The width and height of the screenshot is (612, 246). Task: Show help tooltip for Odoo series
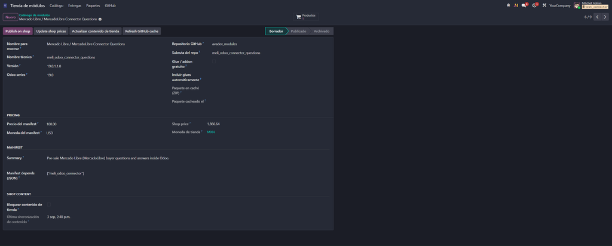(x=27, y=73)
